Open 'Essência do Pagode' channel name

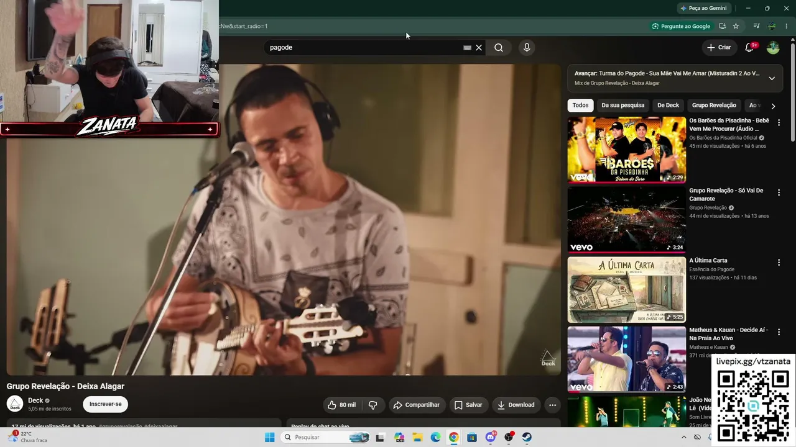coord(711,269)
